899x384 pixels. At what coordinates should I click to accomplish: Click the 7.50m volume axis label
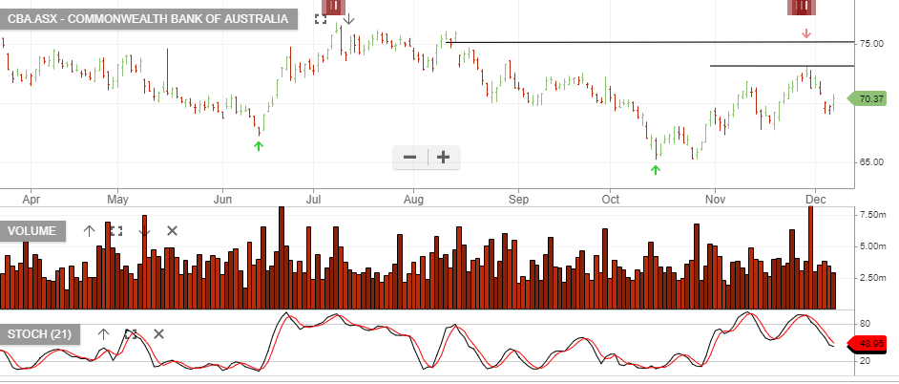pyautogui.click(x=872, y=215)
